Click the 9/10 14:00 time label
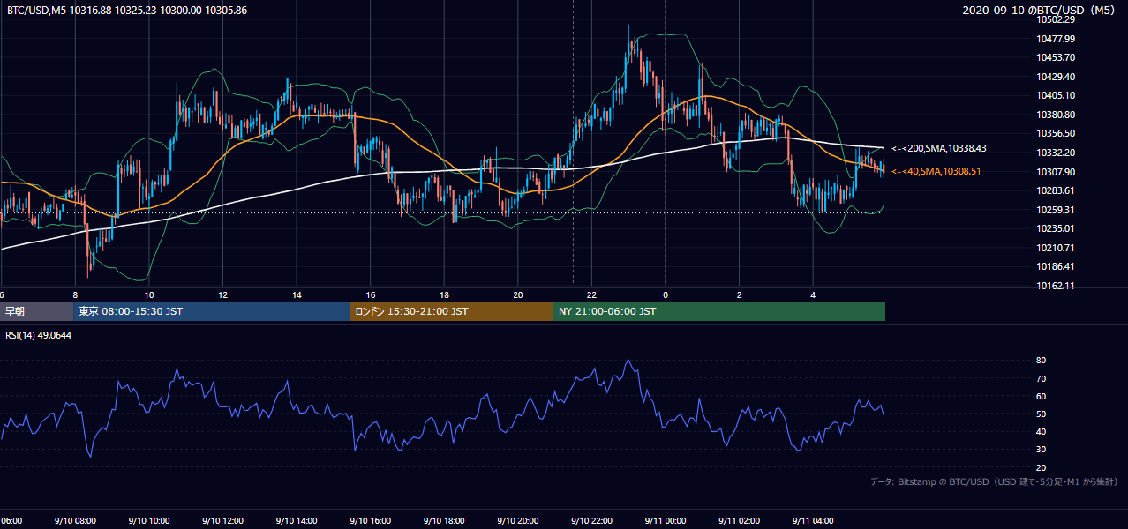Image resolution: width=1128 pixels, height=529 pixels. tap(297, 521)
